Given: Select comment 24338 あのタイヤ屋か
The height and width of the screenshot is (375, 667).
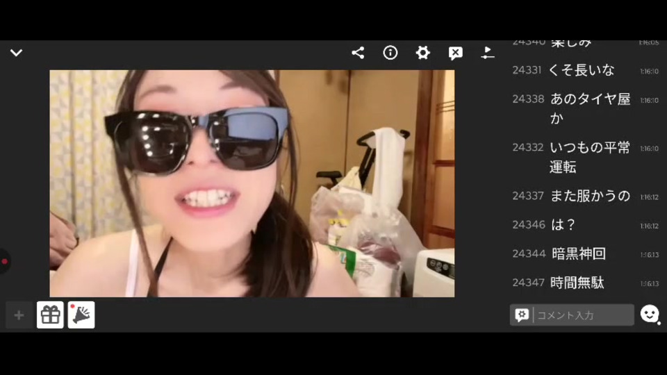Looking at the screenshot, I should tap(585, 109).
